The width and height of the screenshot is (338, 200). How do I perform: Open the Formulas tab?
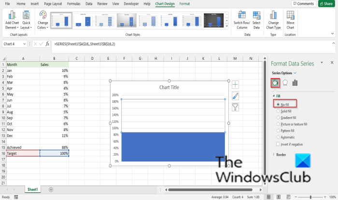(74, 4)
